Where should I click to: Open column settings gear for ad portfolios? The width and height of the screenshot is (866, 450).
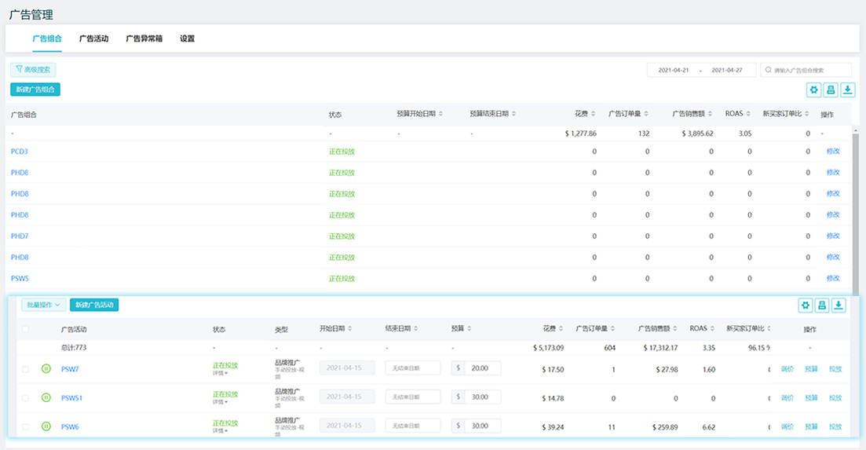pyautogui.click(x=813, y=90)
